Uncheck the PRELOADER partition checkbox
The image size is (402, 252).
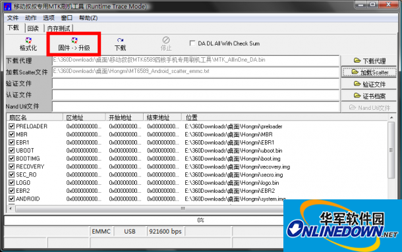[12, 126]
